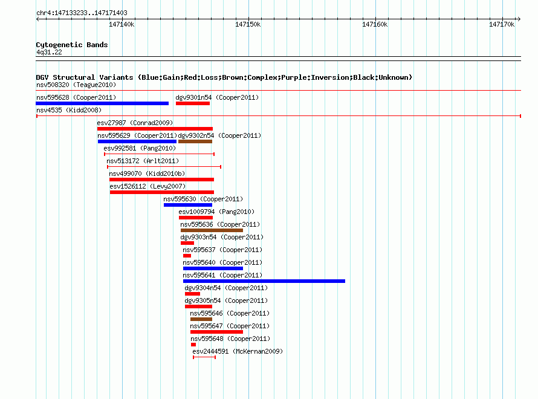Image resolution: width=538 pixels, height=399 pixels.
Task: Click the 147150k ruler label
Action: coord(248,24)
